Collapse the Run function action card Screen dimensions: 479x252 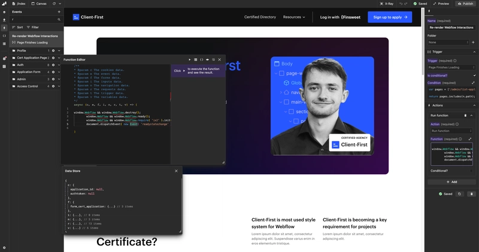pyautogui.click(x=471, y=116)
